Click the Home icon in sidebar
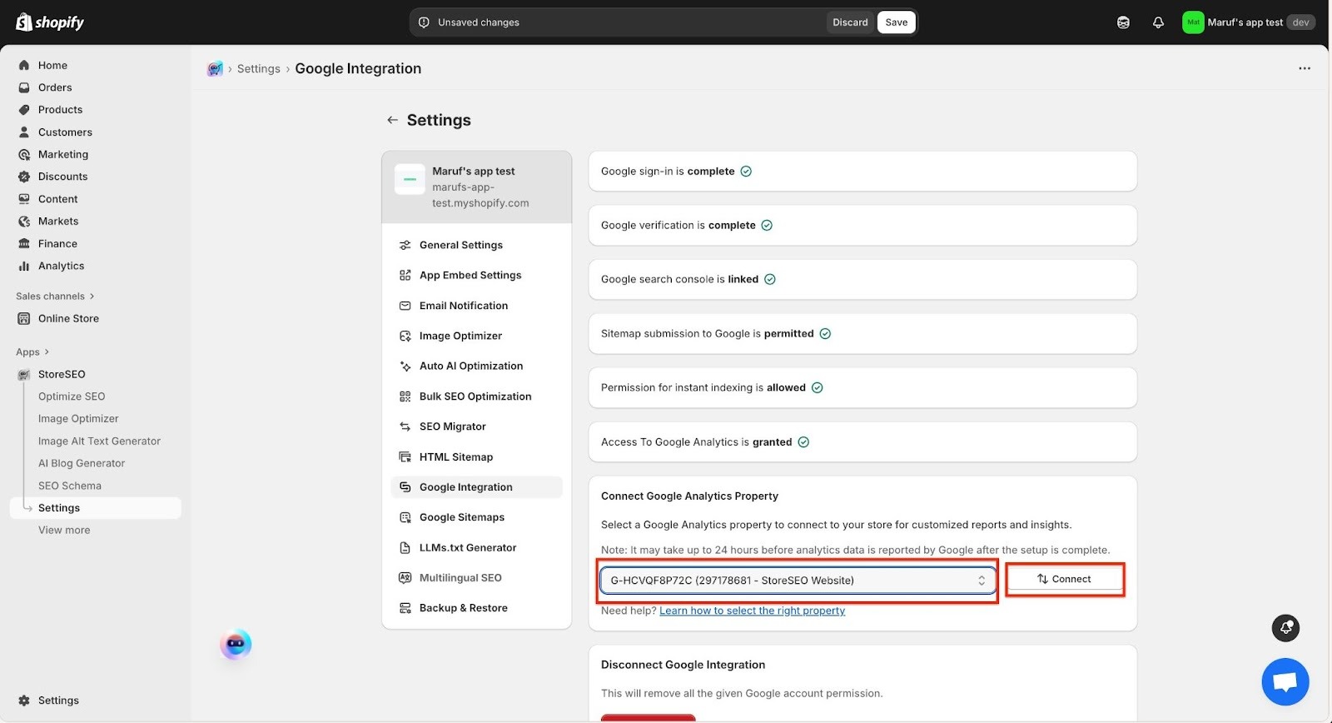The image size is (1332, 723). pyautogui.click(x=24, y=65)
